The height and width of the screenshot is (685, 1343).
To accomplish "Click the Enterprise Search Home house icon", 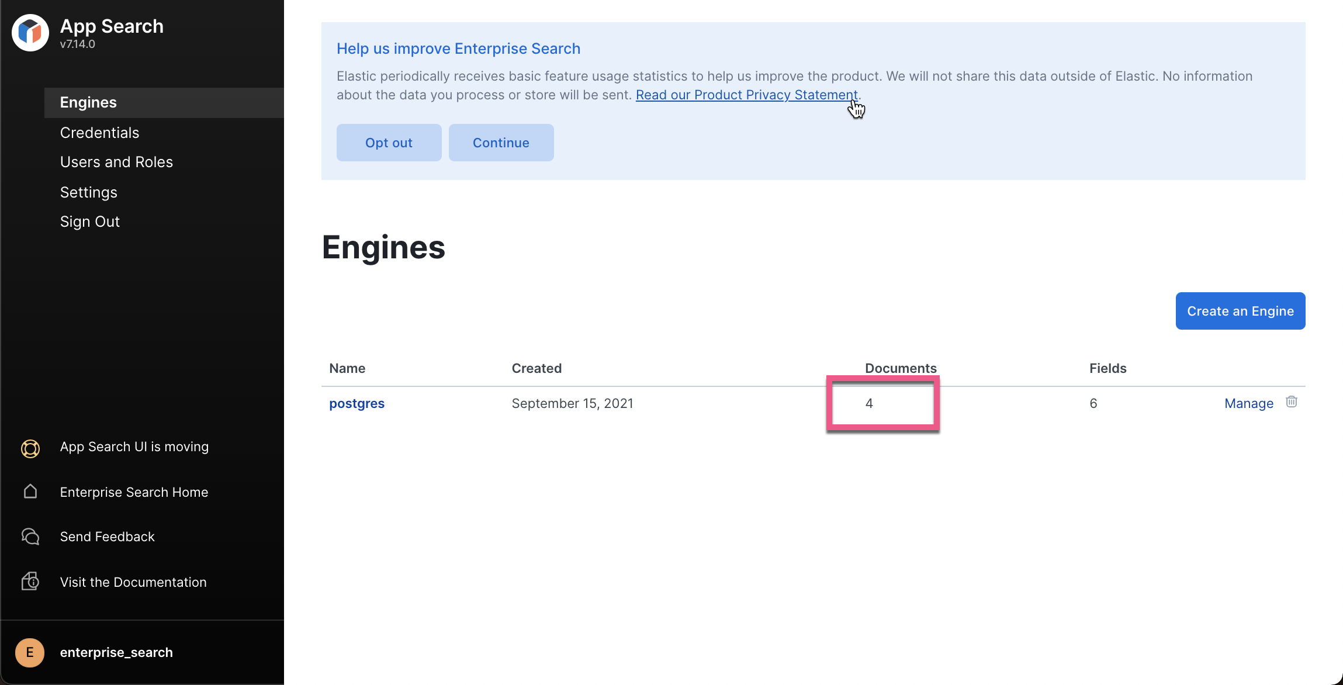I will (x=30, y=492).
